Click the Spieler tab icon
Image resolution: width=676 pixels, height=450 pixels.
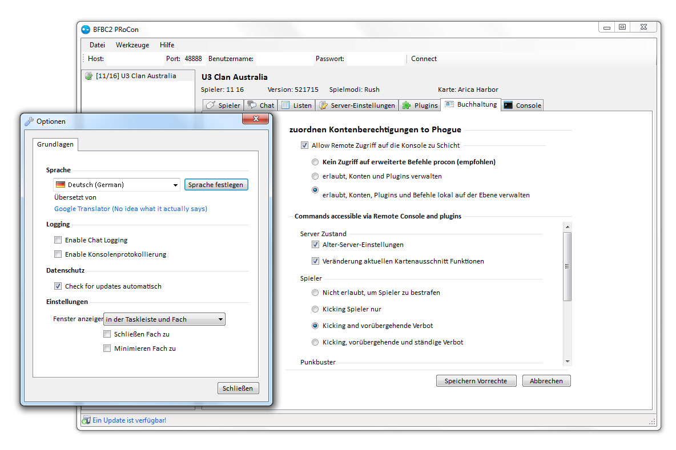tap(210, 105)
